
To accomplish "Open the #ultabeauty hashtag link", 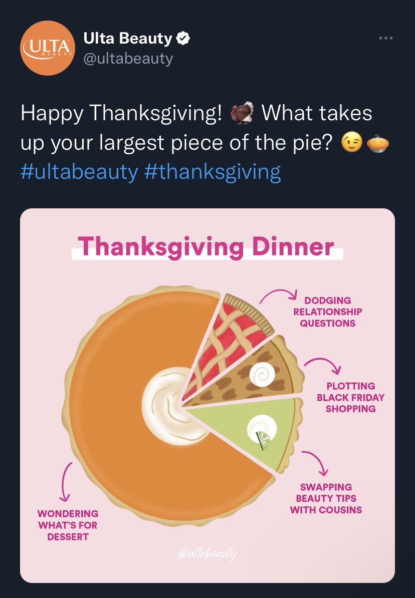I will [79, 172].
